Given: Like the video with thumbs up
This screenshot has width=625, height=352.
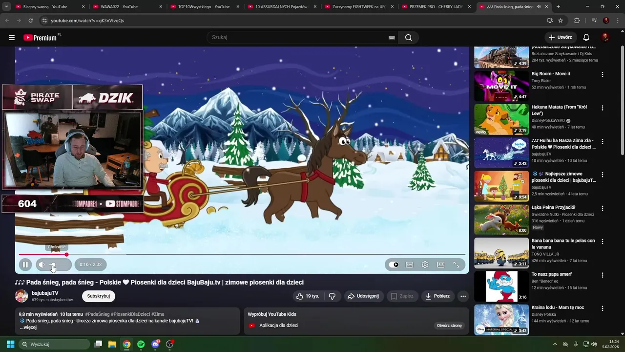Looking at the screenshot, I should [307, 296].
